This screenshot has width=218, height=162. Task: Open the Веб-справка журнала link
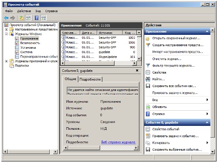[118, 142]
